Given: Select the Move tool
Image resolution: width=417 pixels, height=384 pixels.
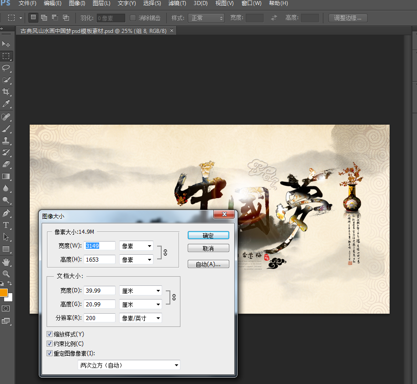Looking at the screenshot, I should (6, 44).
